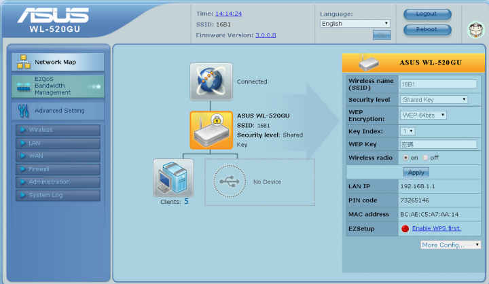Click the Apply button
This screenshot has height=284, width=489.
coord(416,173)
